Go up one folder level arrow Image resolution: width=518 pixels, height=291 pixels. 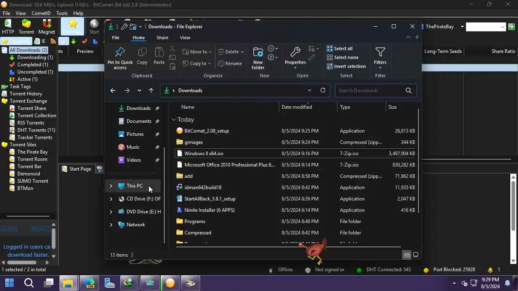pyautogui.click(x=151, y=91)
